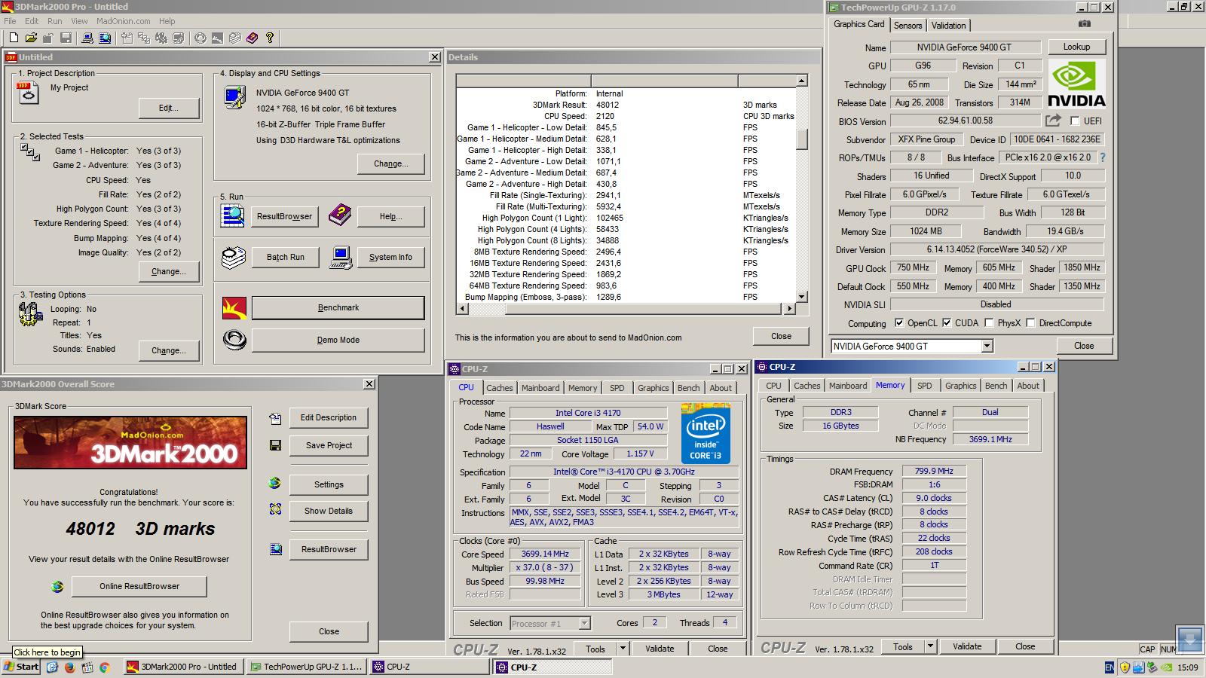Click the Edit... button in Project Description

click(x=169, y=108)
